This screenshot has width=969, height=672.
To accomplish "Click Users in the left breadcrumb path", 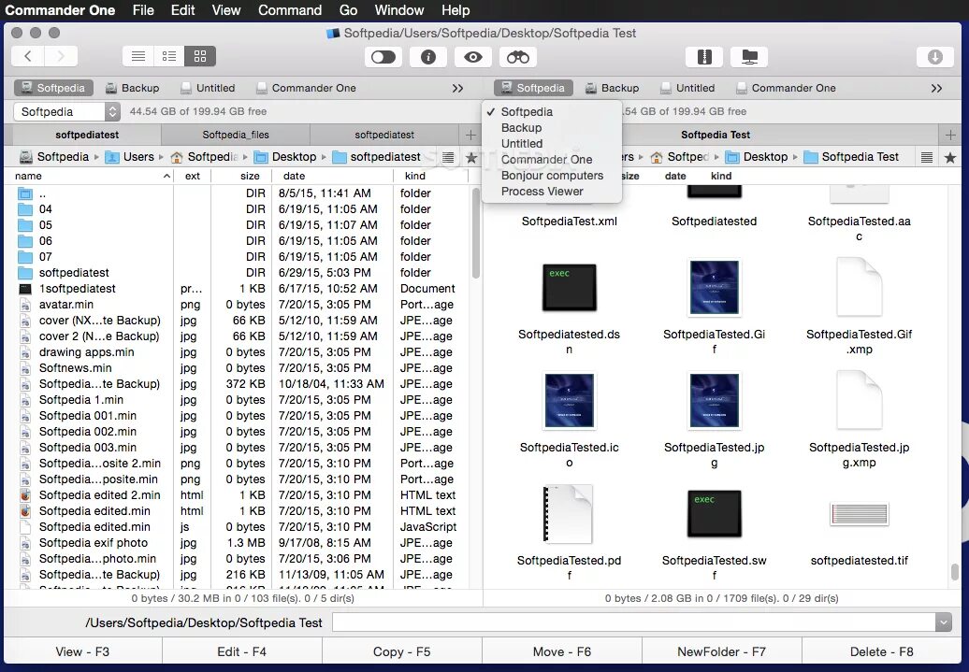I will [130, 157].
